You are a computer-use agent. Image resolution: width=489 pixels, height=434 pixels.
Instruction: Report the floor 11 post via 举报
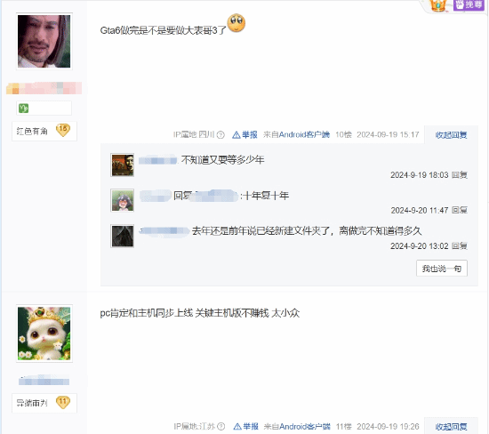245,427
